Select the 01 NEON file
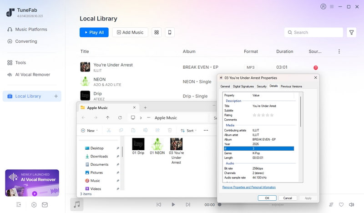 coord(157,147)
